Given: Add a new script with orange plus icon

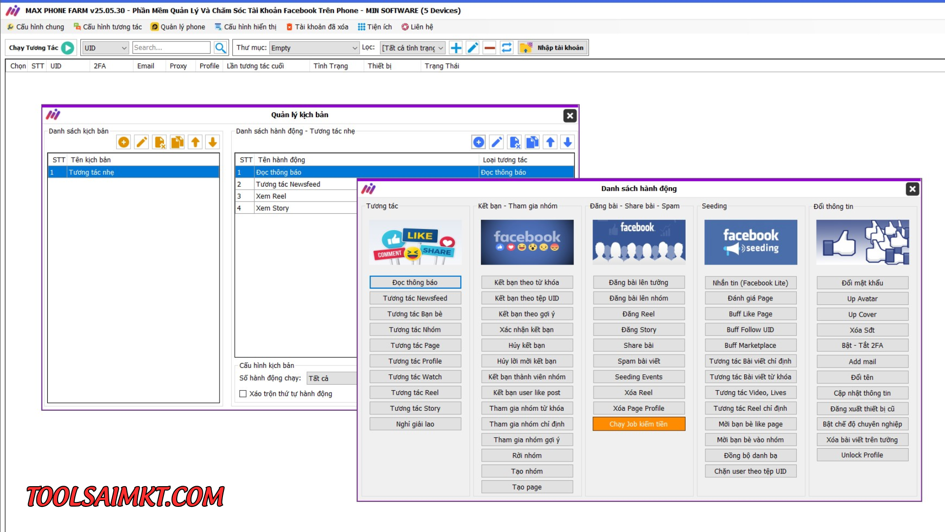Looking at the screenshot, I should pyautogui.click(x=124, y=142).
